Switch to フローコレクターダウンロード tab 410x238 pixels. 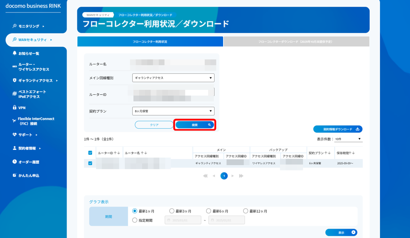click(x=296, y=42)
